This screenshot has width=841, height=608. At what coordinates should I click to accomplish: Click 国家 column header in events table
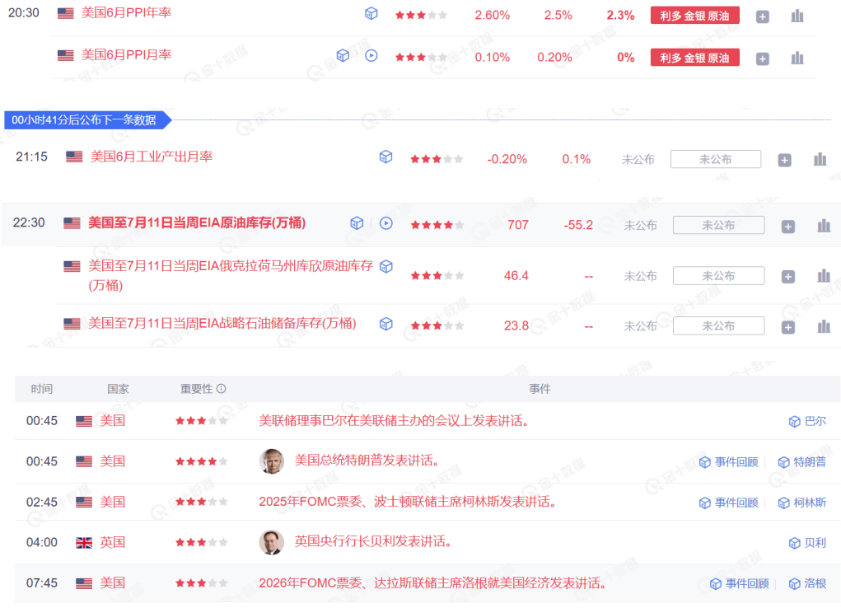[x=118, y=389]
